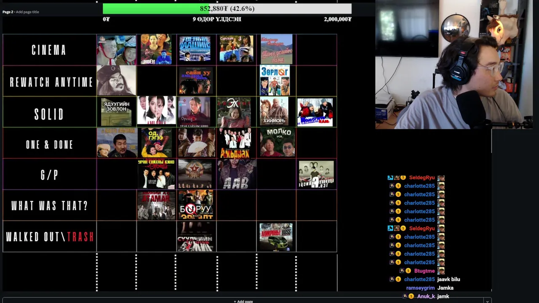
Task: Select the 'Уран сайхны кино' four-people poster in G/P
Action: coord(156,174)
